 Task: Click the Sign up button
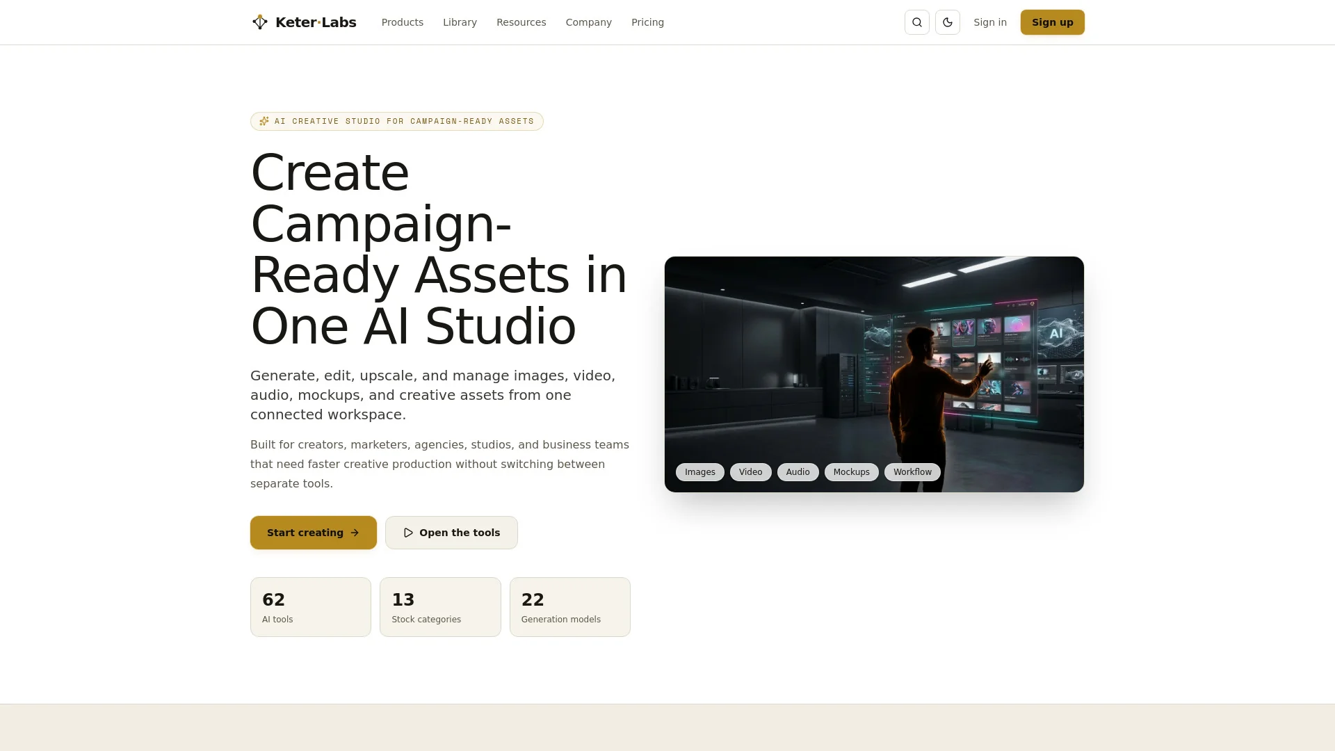coord(1053,22)
